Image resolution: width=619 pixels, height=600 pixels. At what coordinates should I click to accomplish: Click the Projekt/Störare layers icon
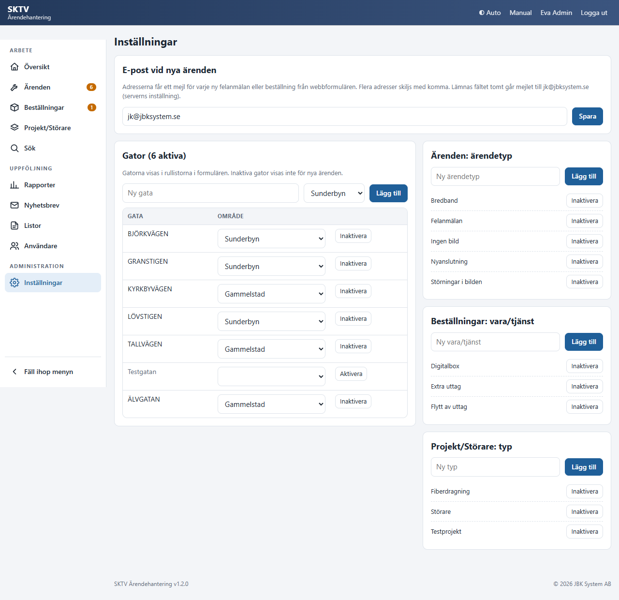(15, 128)
